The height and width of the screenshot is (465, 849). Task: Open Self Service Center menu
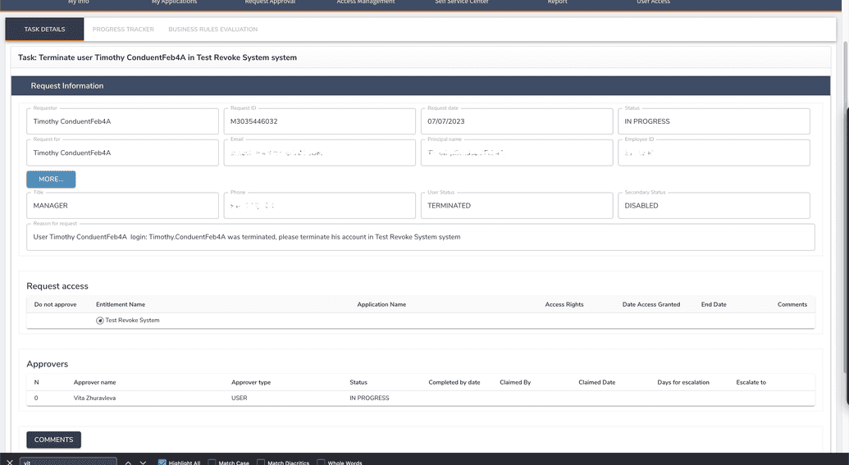461,3
